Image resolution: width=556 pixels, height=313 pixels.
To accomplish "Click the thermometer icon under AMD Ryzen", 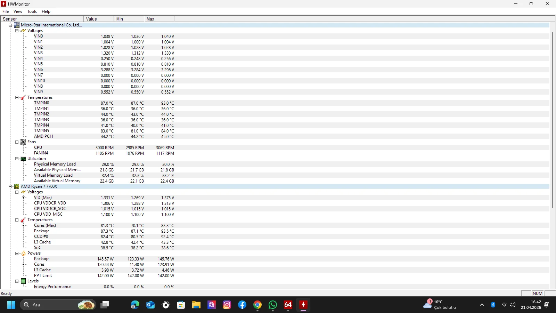I will (23, 220).
